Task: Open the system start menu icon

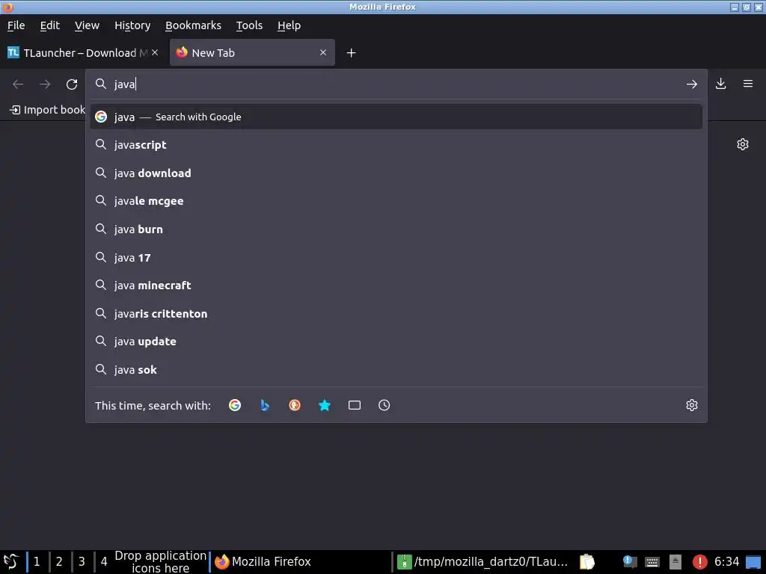Action: click(x=10, y=562)
